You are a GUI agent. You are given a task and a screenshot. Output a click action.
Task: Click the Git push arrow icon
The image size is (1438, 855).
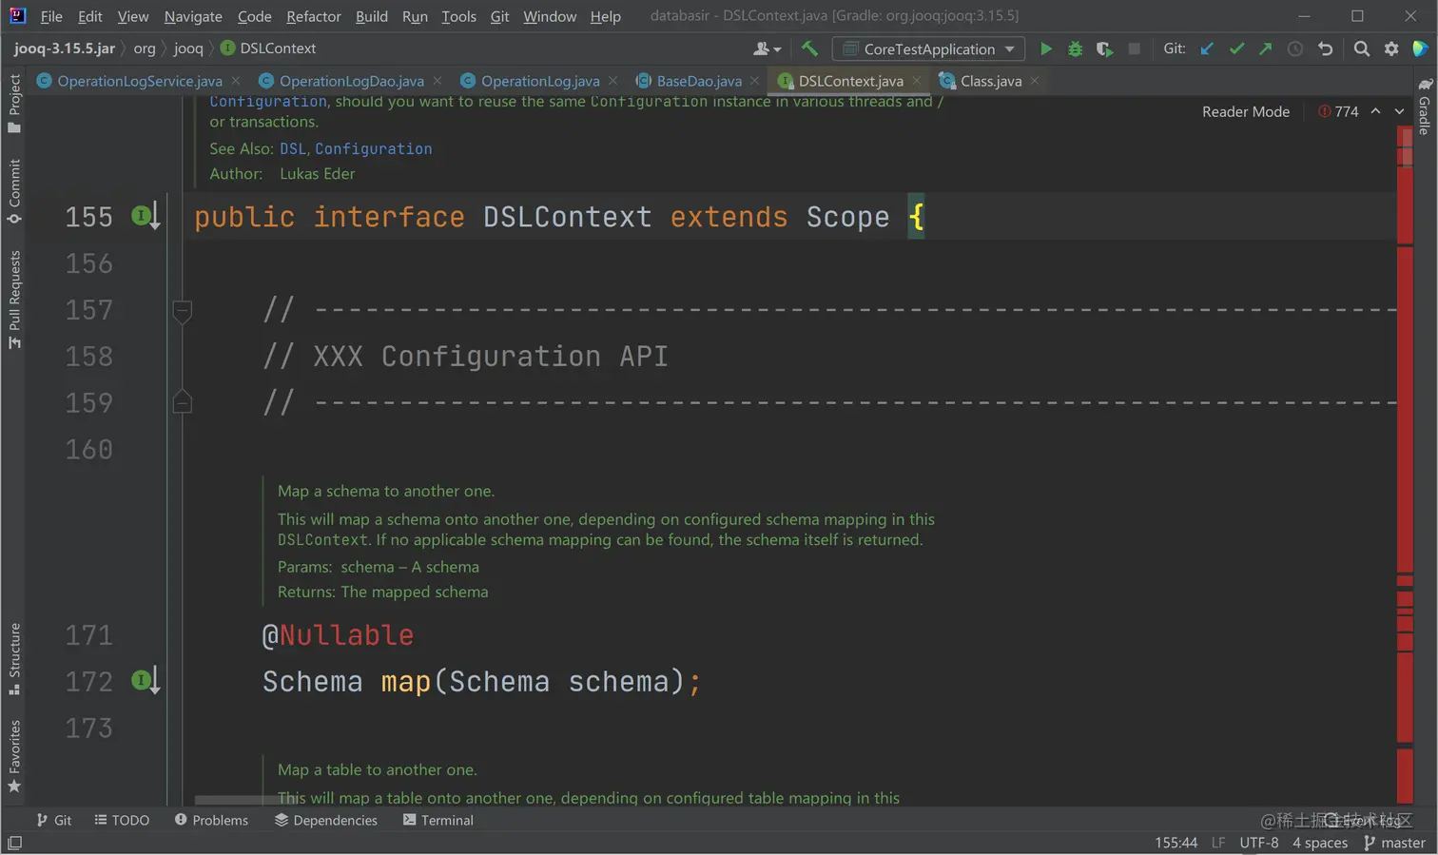click(x=1265, y=49)
